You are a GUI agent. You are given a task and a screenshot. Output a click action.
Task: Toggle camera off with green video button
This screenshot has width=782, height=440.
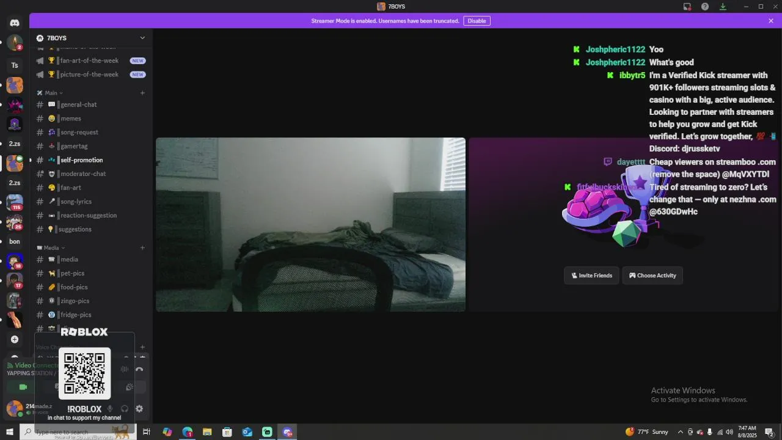(23, 387)
